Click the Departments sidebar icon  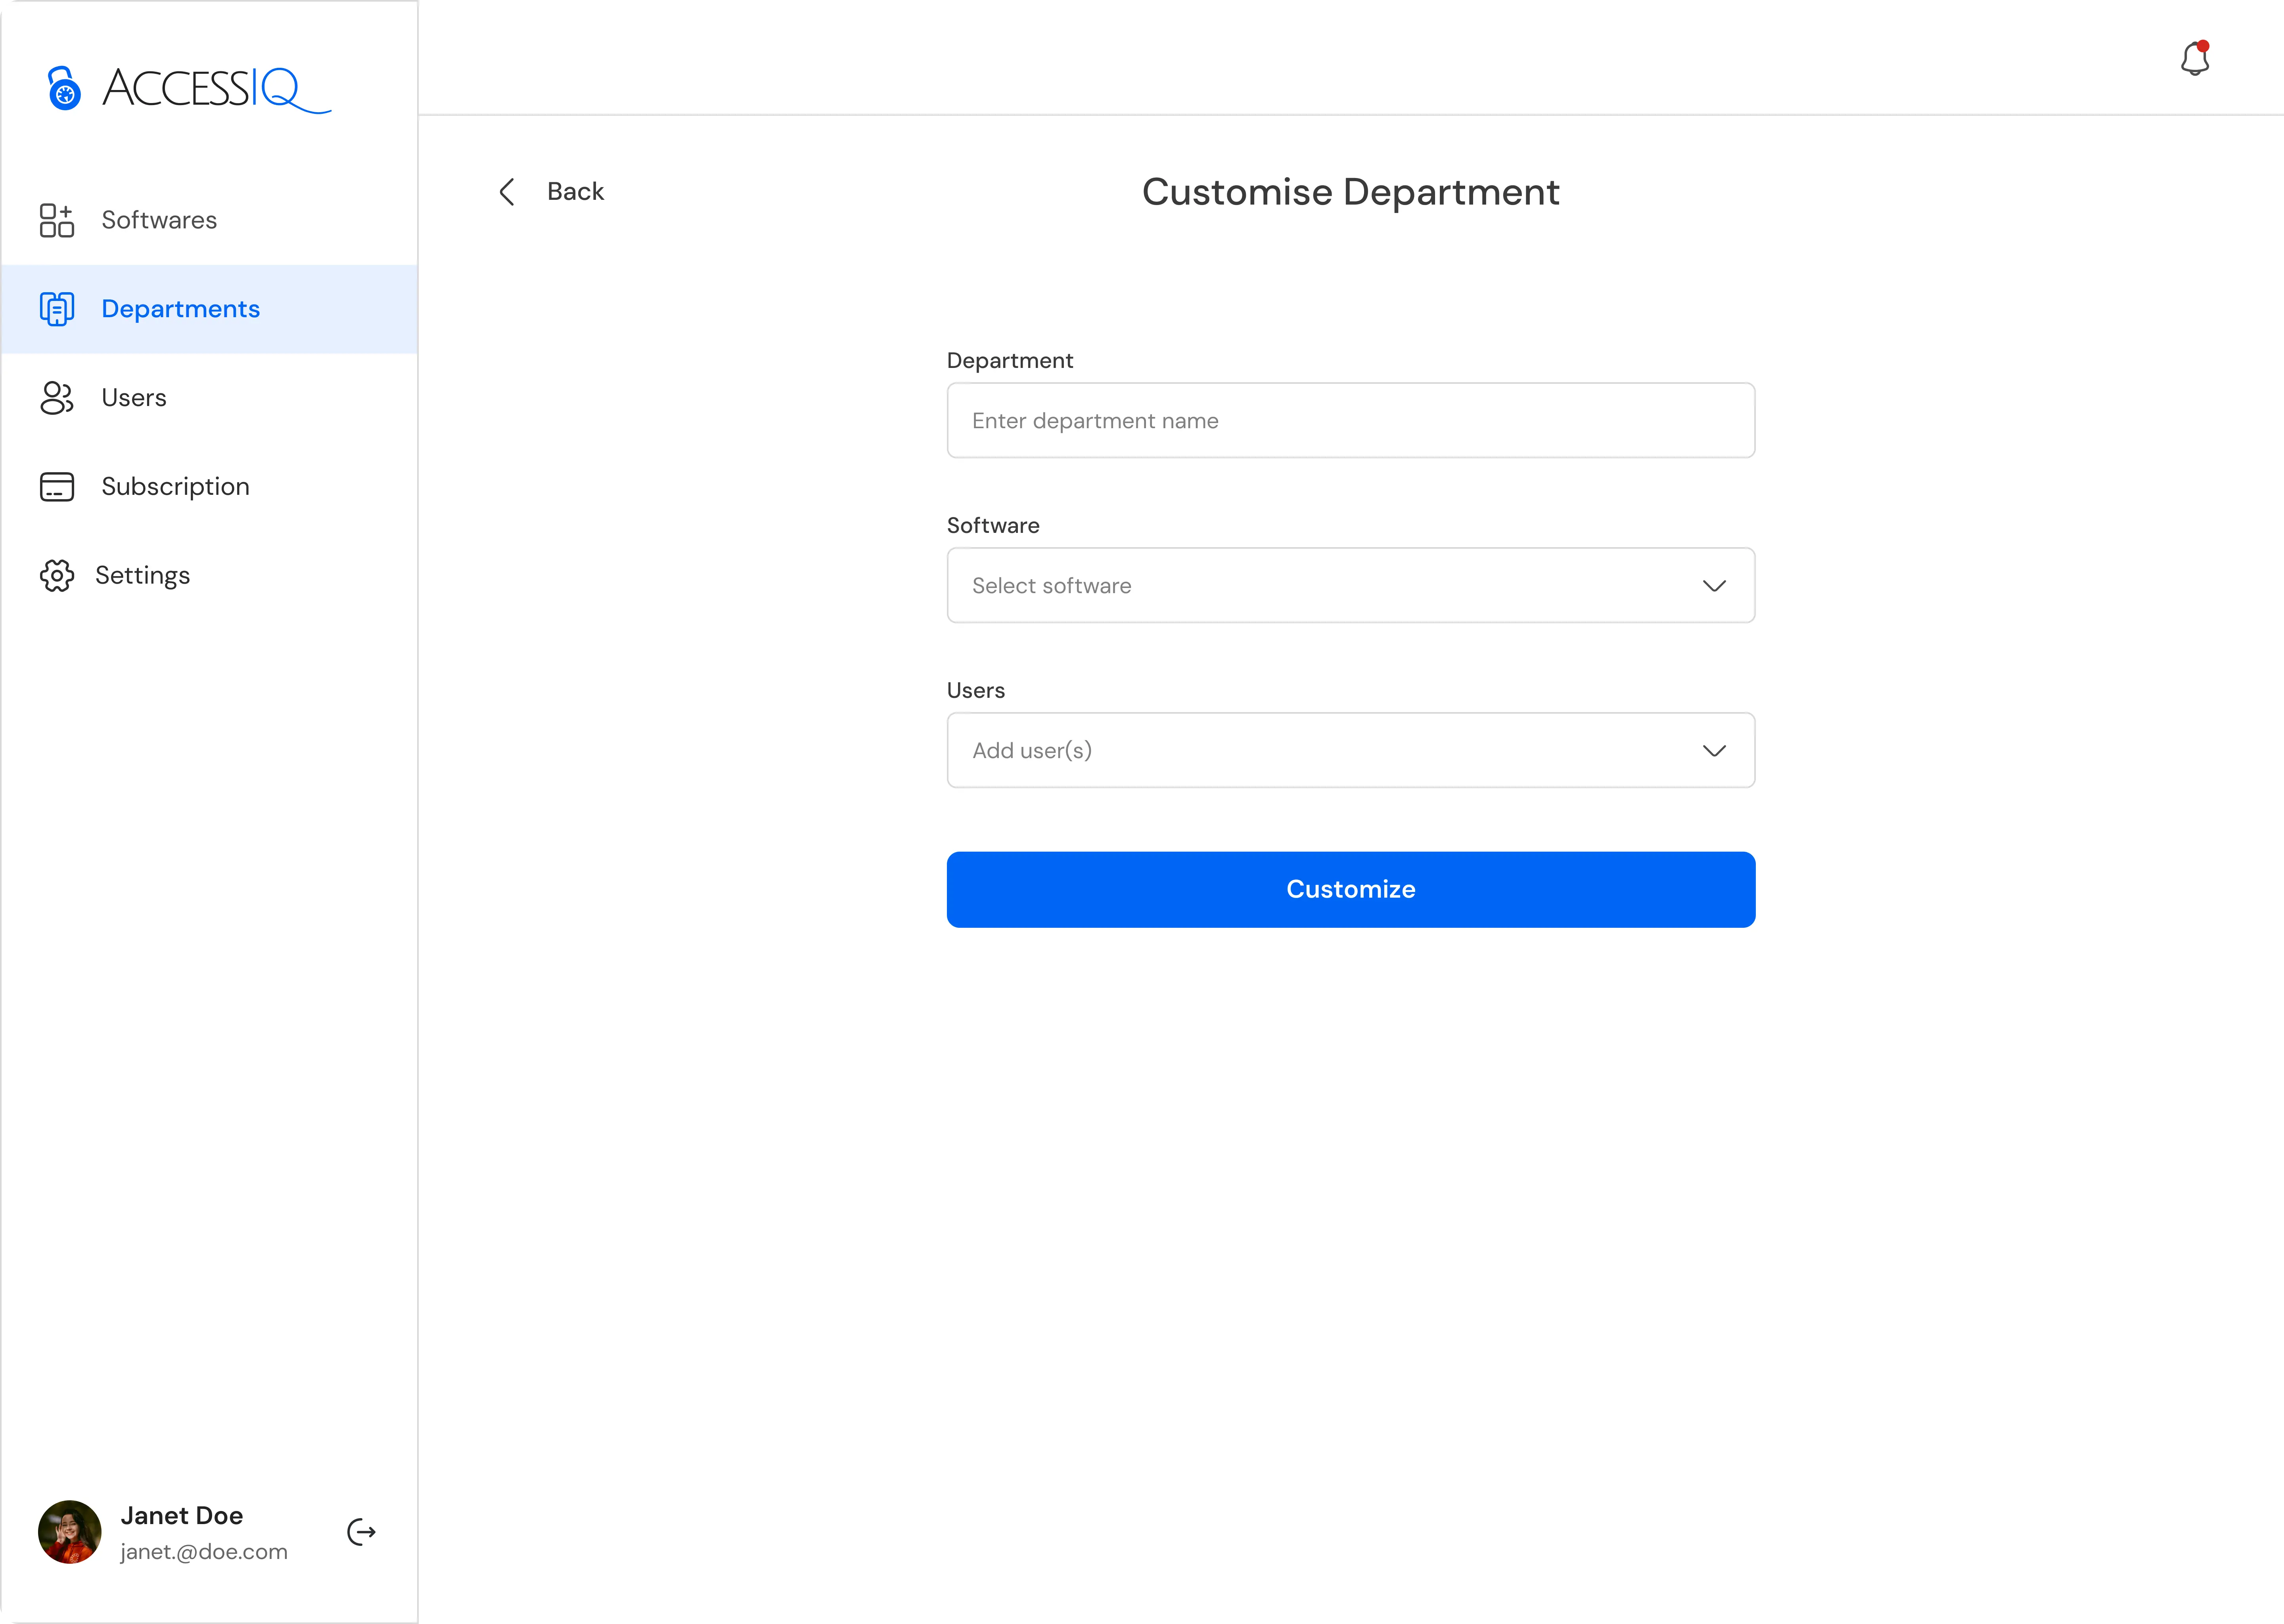57,309
